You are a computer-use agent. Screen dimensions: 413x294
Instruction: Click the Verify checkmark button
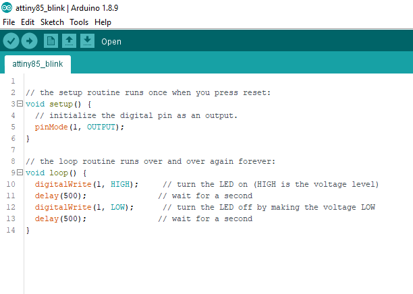pos(11,41)
